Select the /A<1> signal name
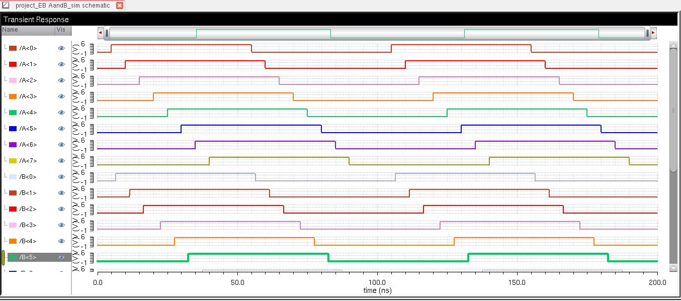 [28, 64]
